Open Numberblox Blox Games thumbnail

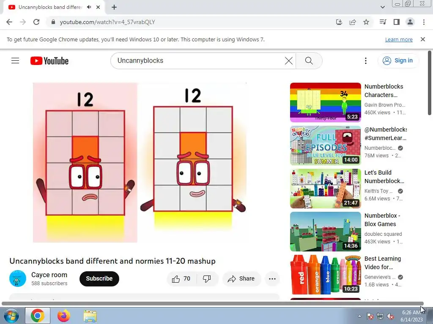pyautogui.click(x=326, y=232)
